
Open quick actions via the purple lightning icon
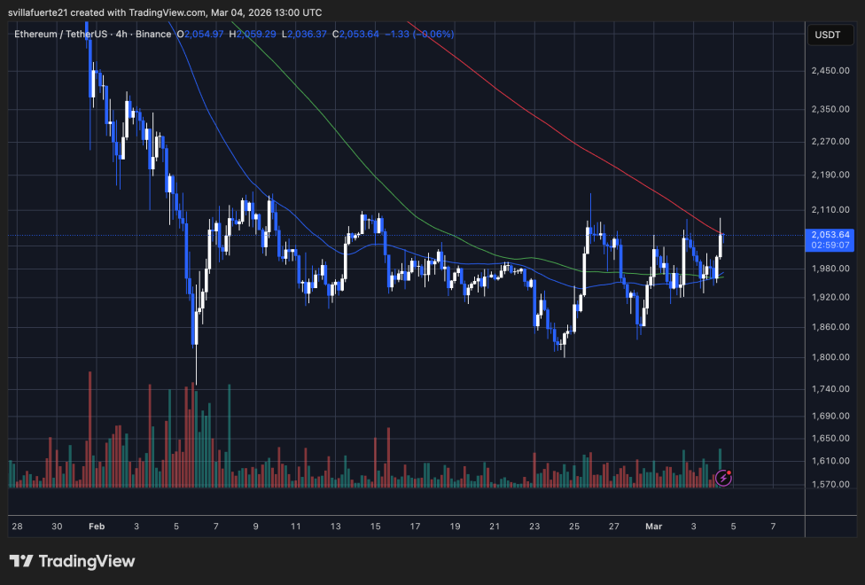[723, 478]
